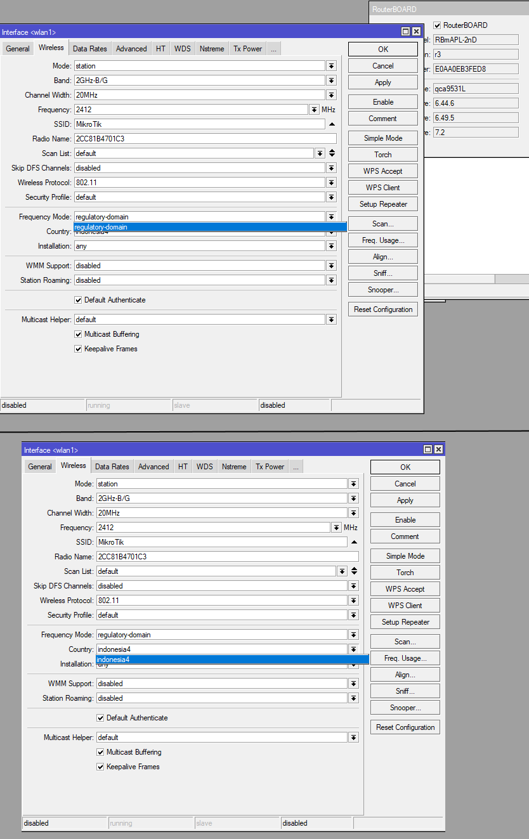Click Radio Name field in window with indonesia4 popup

(227, 557)
